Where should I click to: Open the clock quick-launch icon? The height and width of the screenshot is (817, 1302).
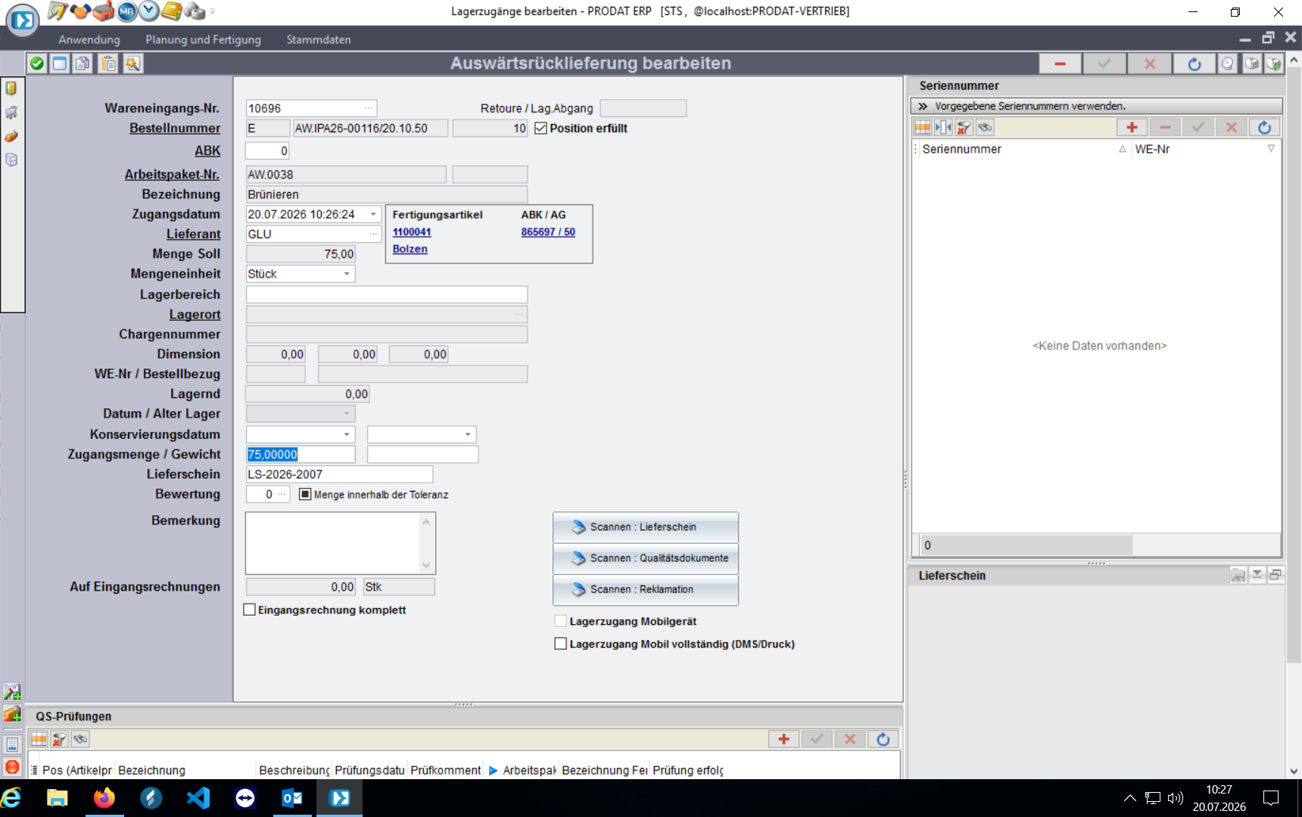pos(149,11)
